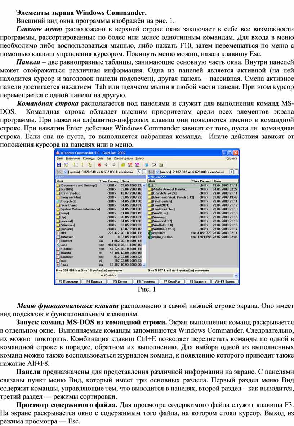
Task: Click the root \ button of the archiv panel
Action: tap(232, 172)
